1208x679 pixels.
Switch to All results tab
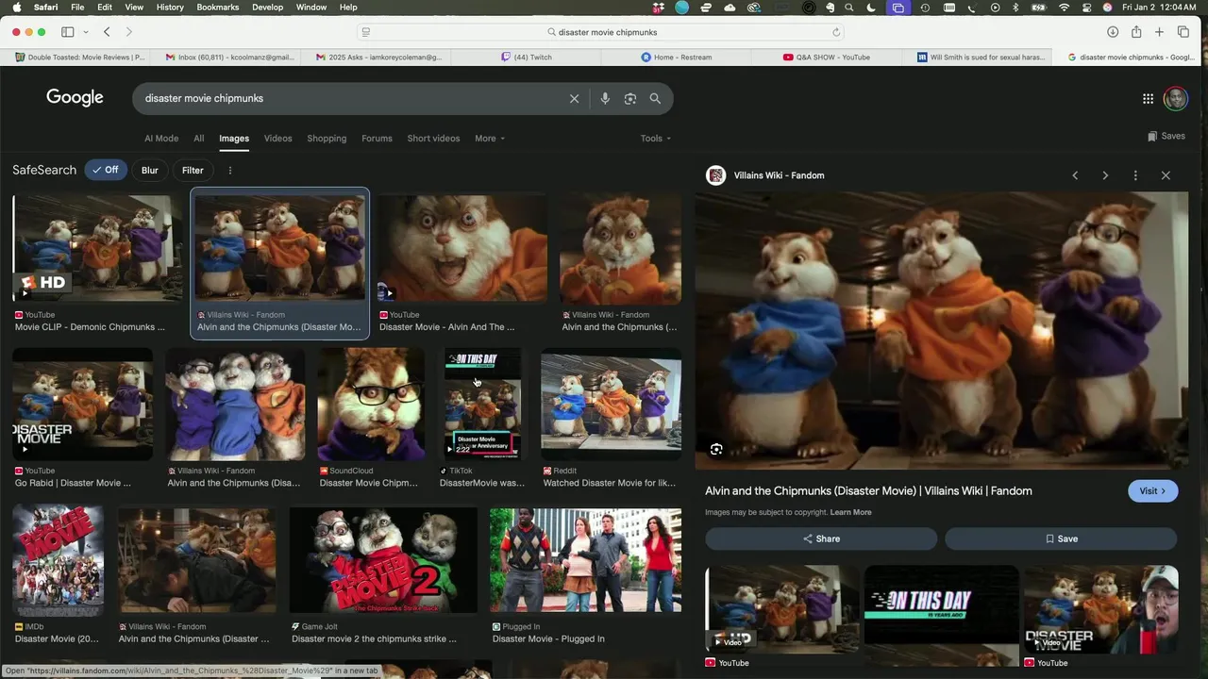198,139
